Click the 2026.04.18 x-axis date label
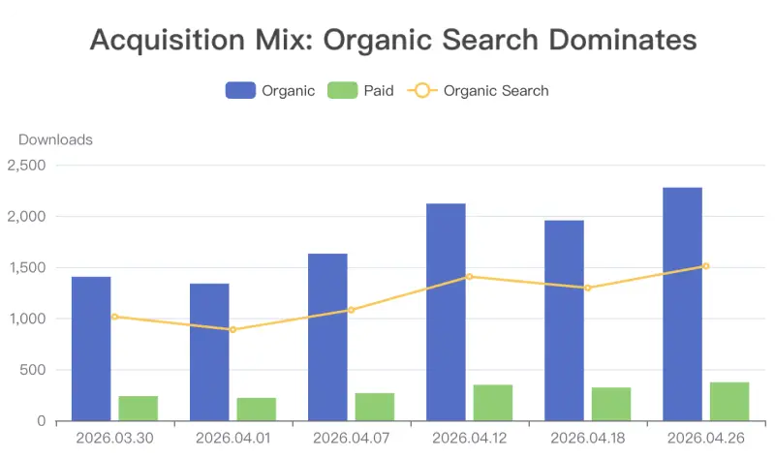 [x=588, y=439]
